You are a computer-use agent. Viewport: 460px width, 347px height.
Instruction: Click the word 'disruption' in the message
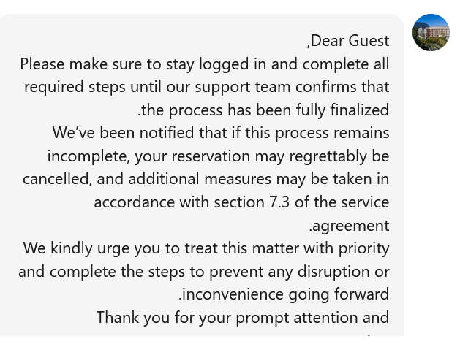click(331, 272)
